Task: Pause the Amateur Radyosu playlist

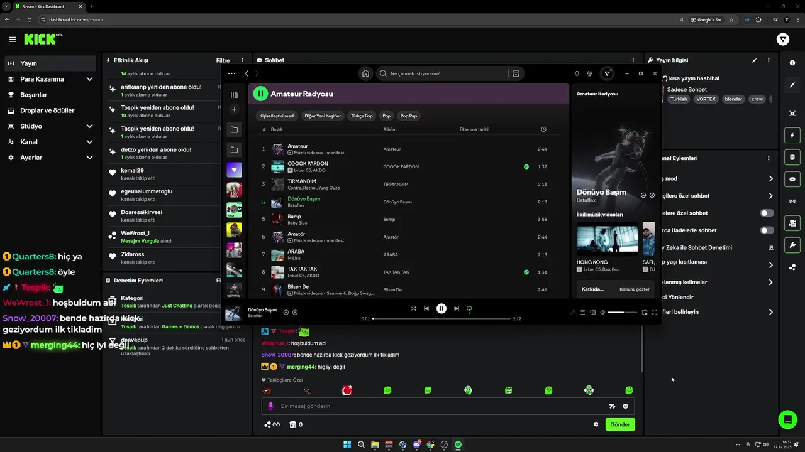Action: pos(260,94)
